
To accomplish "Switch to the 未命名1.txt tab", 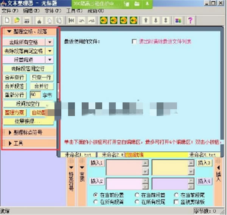I will [x=78, y=155].
